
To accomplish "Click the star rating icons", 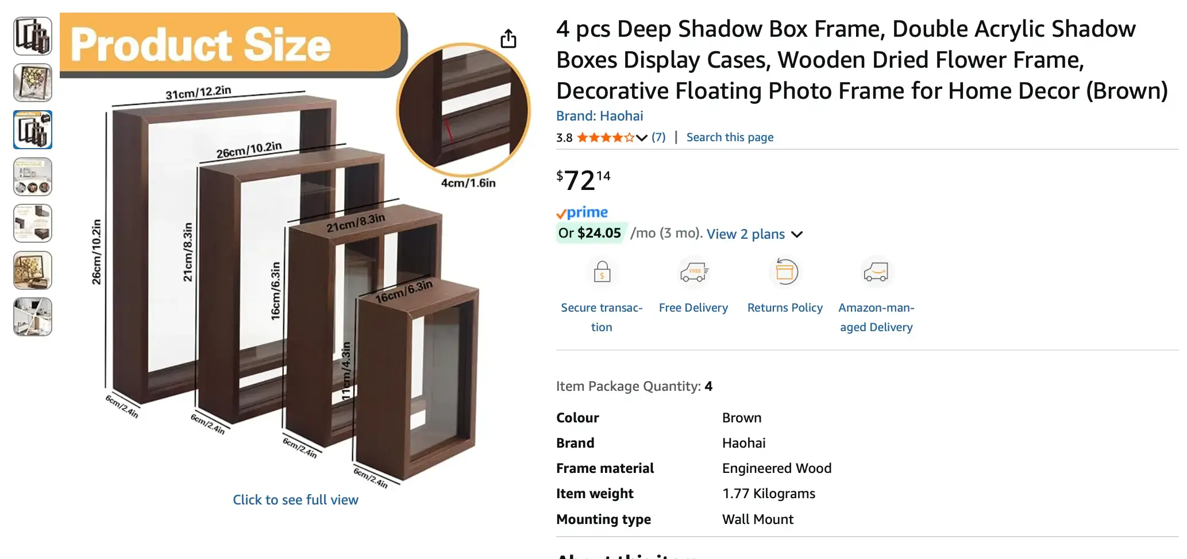I will (605, 138).
